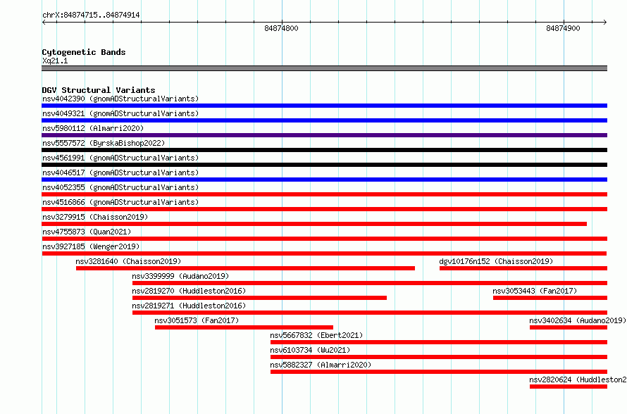
Task: Open nsv3279915 (Chaisson2019) label
Action: (x=95, y=217)
